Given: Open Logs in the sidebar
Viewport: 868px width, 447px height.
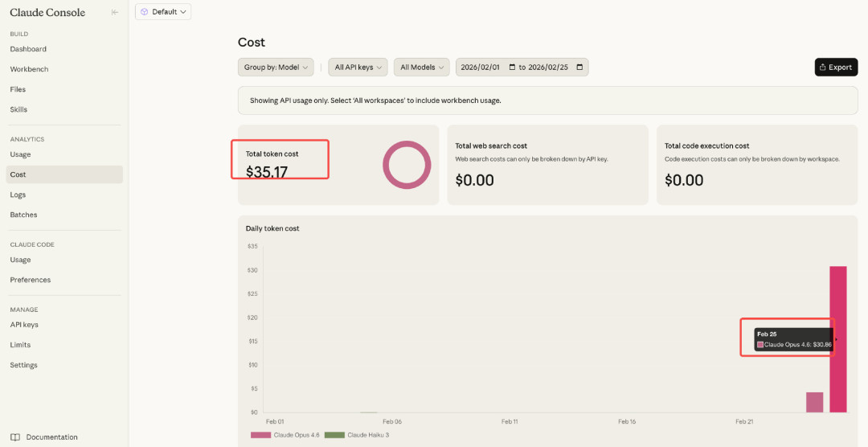Looking at the screenshot, I should [x=18, y=195].
